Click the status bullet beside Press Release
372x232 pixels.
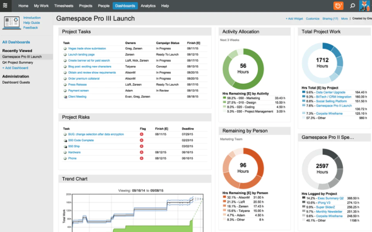65,85
